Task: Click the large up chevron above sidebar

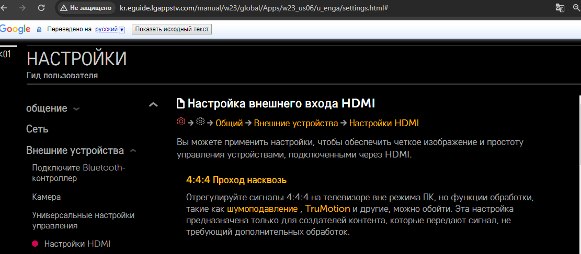Action: [153, 105]
